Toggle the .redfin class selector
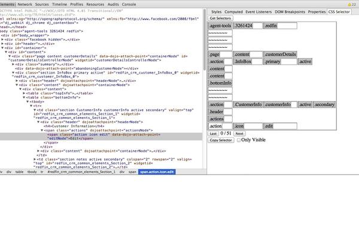The height and width of the screenshot is (239, 359). pyautogui.click(x=270, y=26)
